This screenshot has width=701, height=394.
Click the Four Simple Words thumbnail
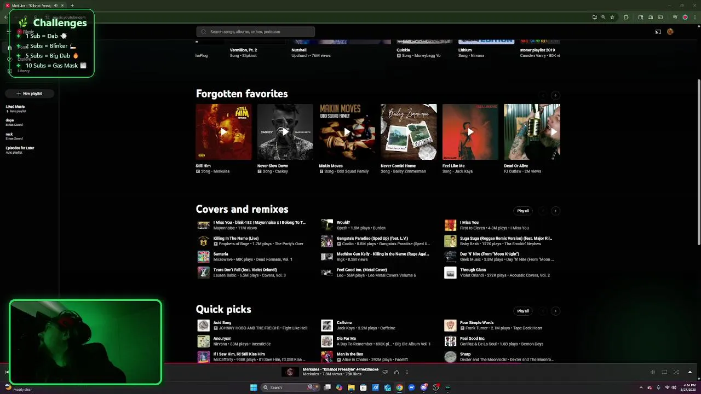pyautogui.click(x=450, y=326)
